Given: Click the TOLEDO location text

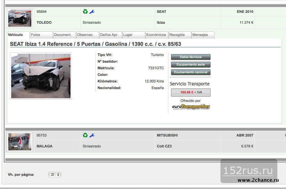Looking at the screenshot, I should pyautogui.click(x=44, y=22).
